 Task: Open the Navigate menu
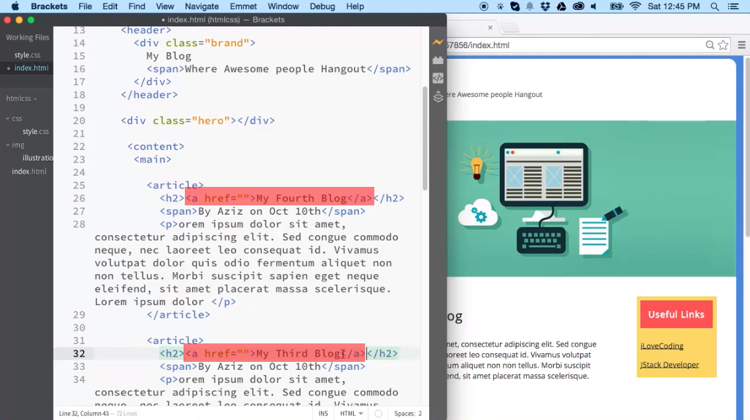click(201, 7)
